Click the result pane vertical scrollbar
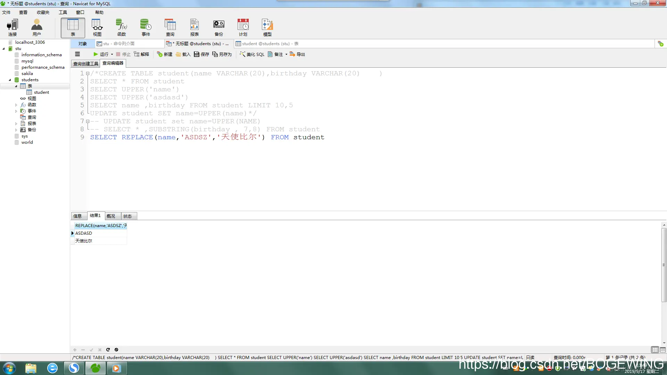This screenshot has width=667, height=375. pyautogui.click(x=664, y=264)
